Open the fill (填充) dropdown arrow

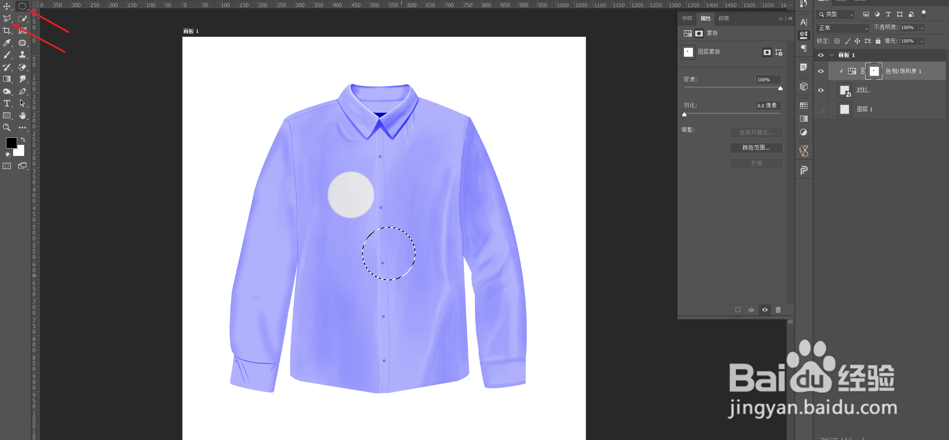(x=922, y=41)
